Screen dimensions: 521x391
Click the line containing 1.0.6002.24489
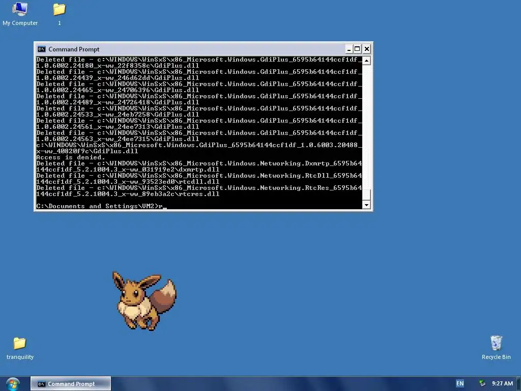pyautogui.click(x=118, y=102)
